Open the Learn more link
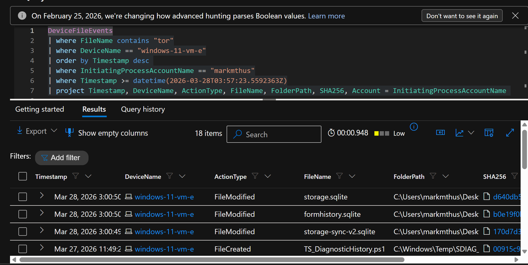Image resolution: width=528 pixels, height=265 pixels. click(x=326, y=16)
